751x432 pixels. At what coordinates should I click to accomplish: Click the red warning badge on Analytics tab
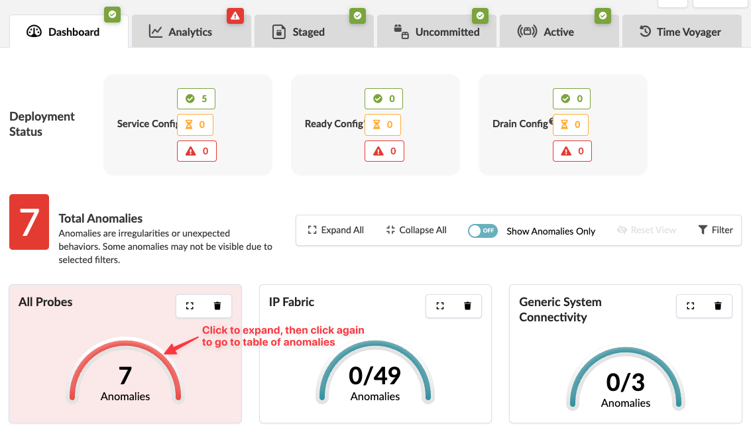coord(235,15)
